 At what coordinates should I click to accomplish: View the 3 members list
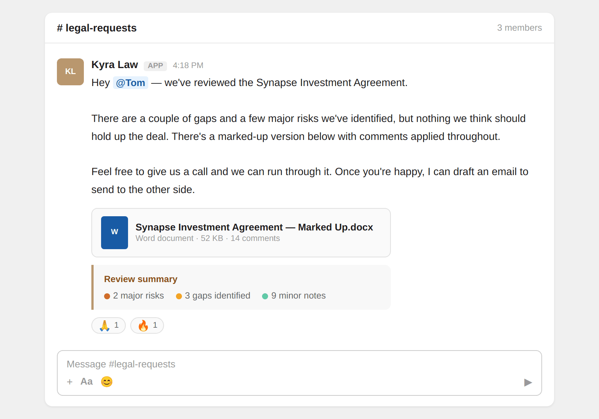519,28
